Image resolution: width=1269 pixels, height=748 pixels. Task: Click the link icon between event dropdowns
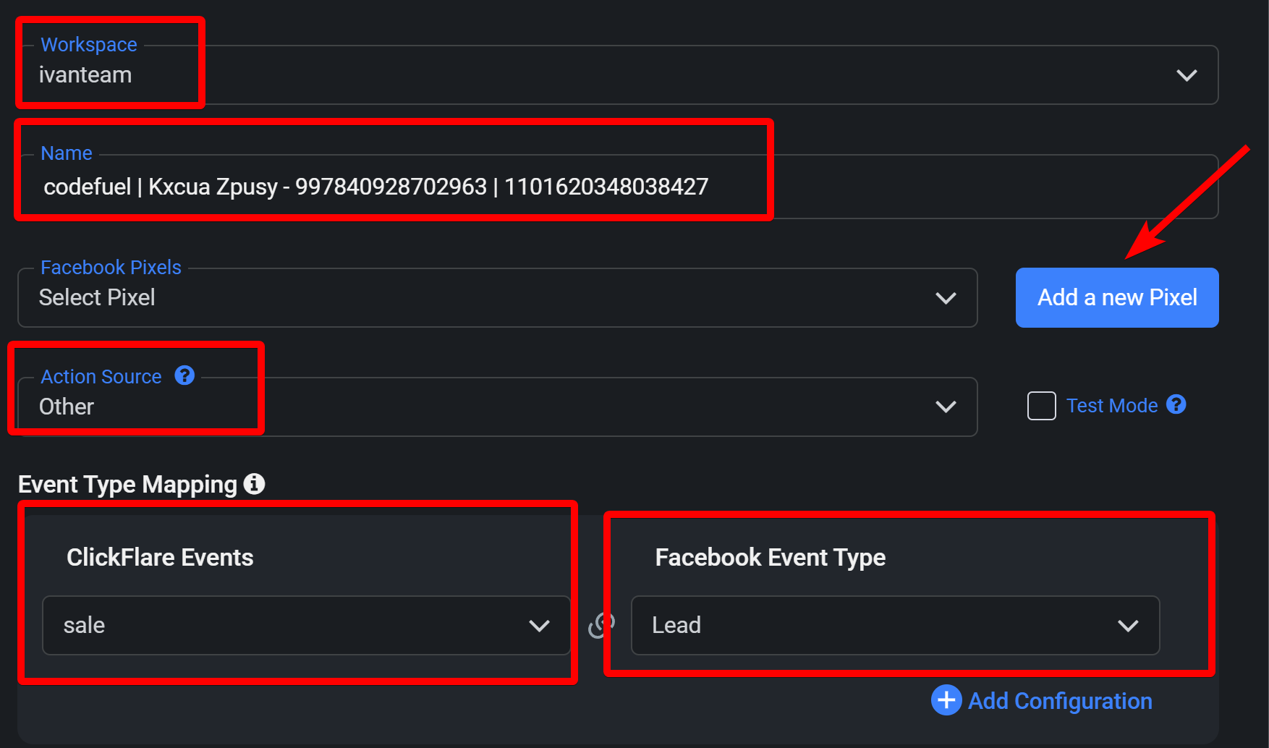(x=601, y=625)
